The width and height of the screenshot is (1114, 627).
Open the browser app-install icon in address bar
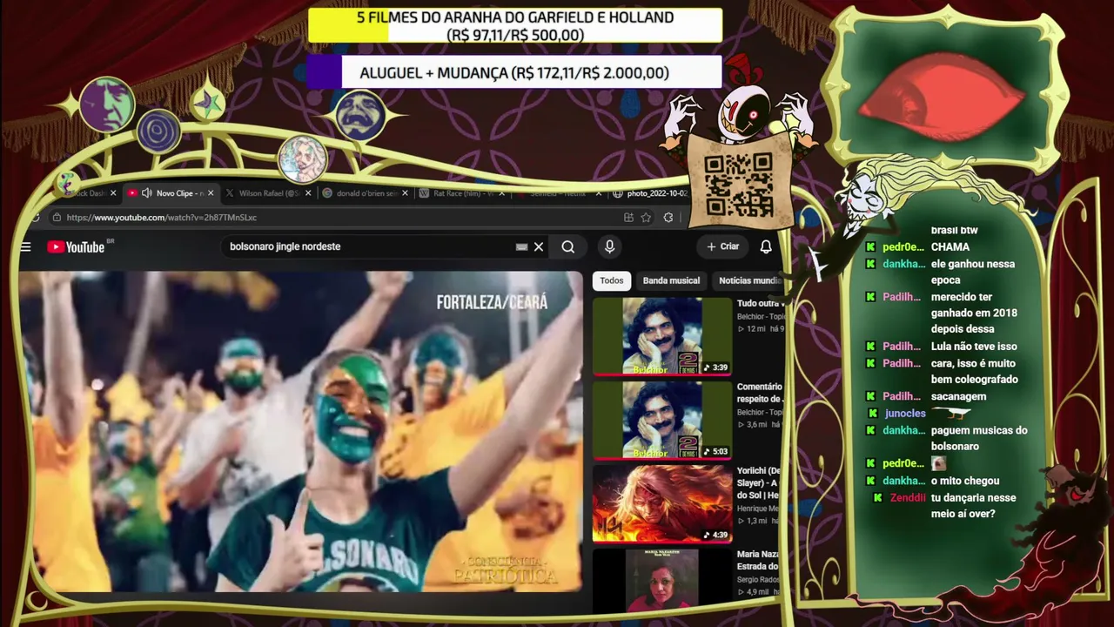pyautogui.click(x=628, y=218)
